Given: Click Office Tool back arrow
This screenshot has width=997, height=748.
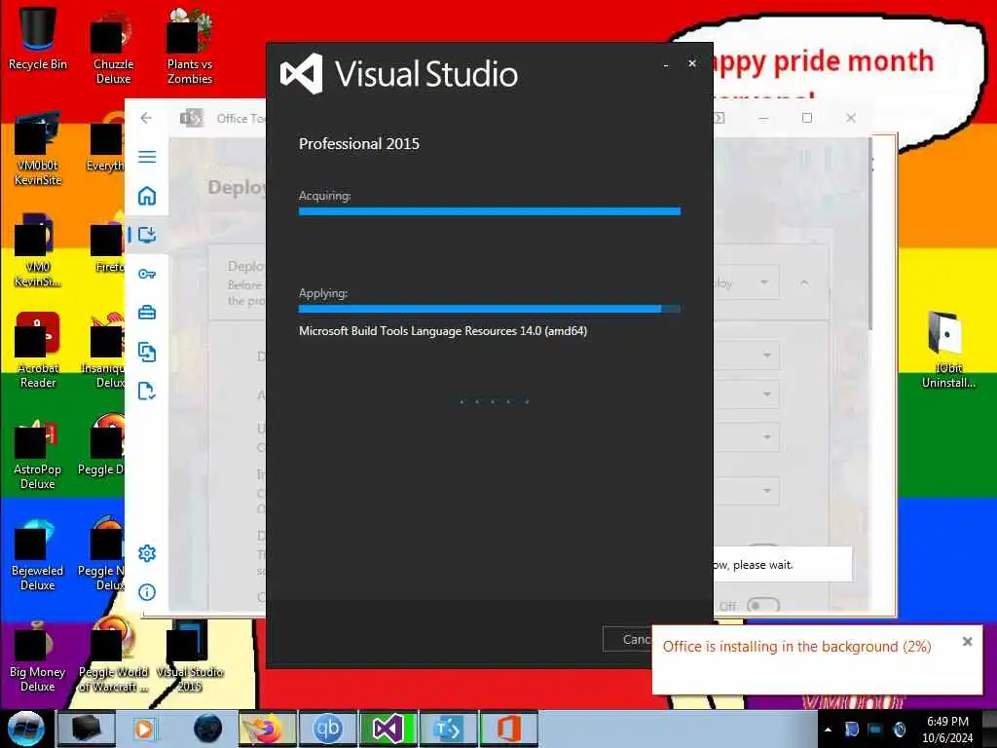Looking at the screenshot, I should pos(146,118).
